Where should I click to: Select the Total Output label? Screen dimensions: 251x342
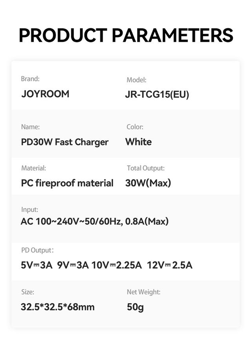(x=146, y=168)
